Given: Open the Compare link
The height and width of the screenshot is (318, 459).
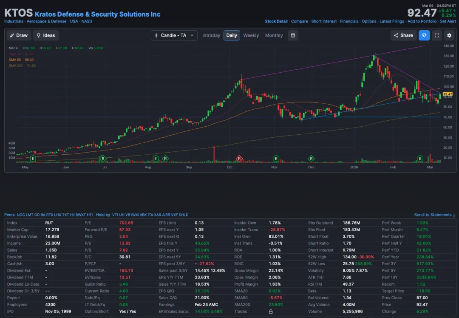Looking at the screenshot, I should click(299, 21).
